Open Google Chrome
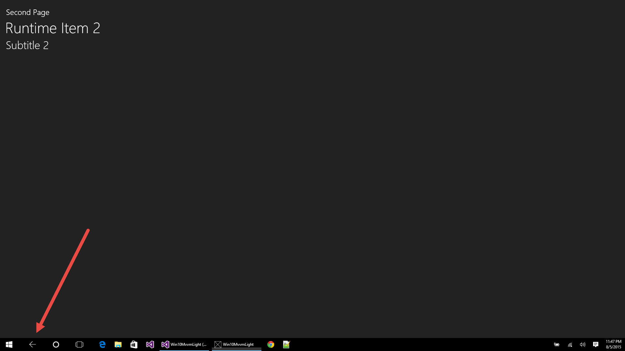 271,344
